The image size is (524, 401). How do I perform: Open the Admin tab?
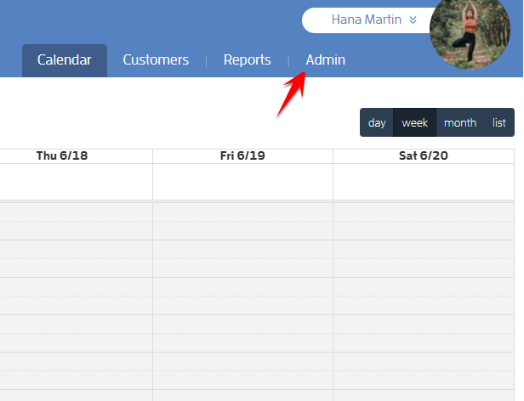pyautogui.click(x=326, y=60)
